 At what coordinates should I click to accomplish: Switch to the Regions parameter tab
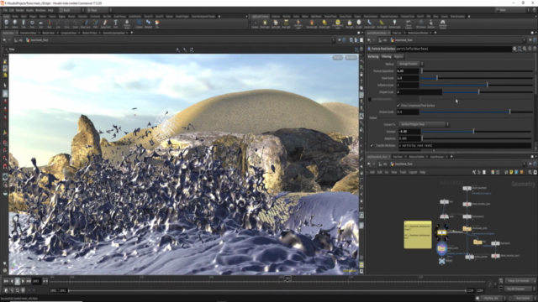click(x=398, y=56)
